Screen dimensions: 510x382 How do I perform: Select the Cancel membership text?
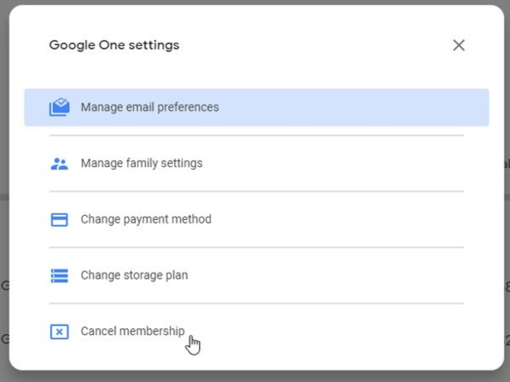133,331
